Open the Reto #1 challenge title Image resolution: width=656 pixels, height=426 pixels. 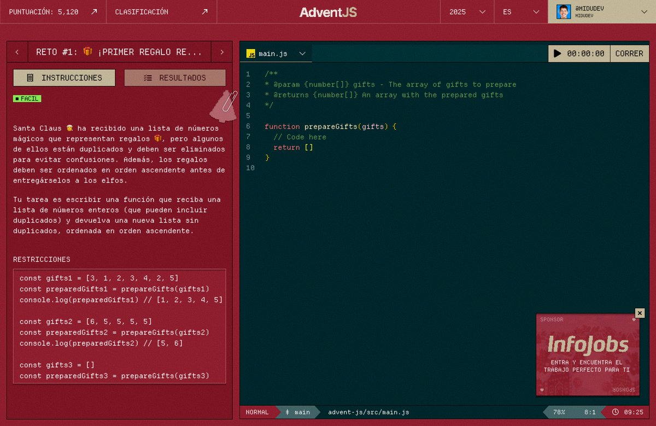[x=119, y=52]
